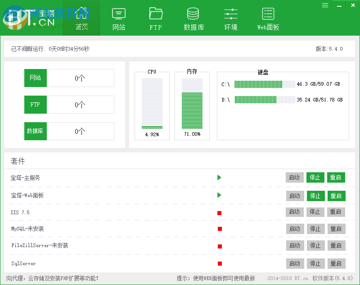Restart SqlServer with its 重启 button
The image size is (360, 285).
tap(336, 263)
